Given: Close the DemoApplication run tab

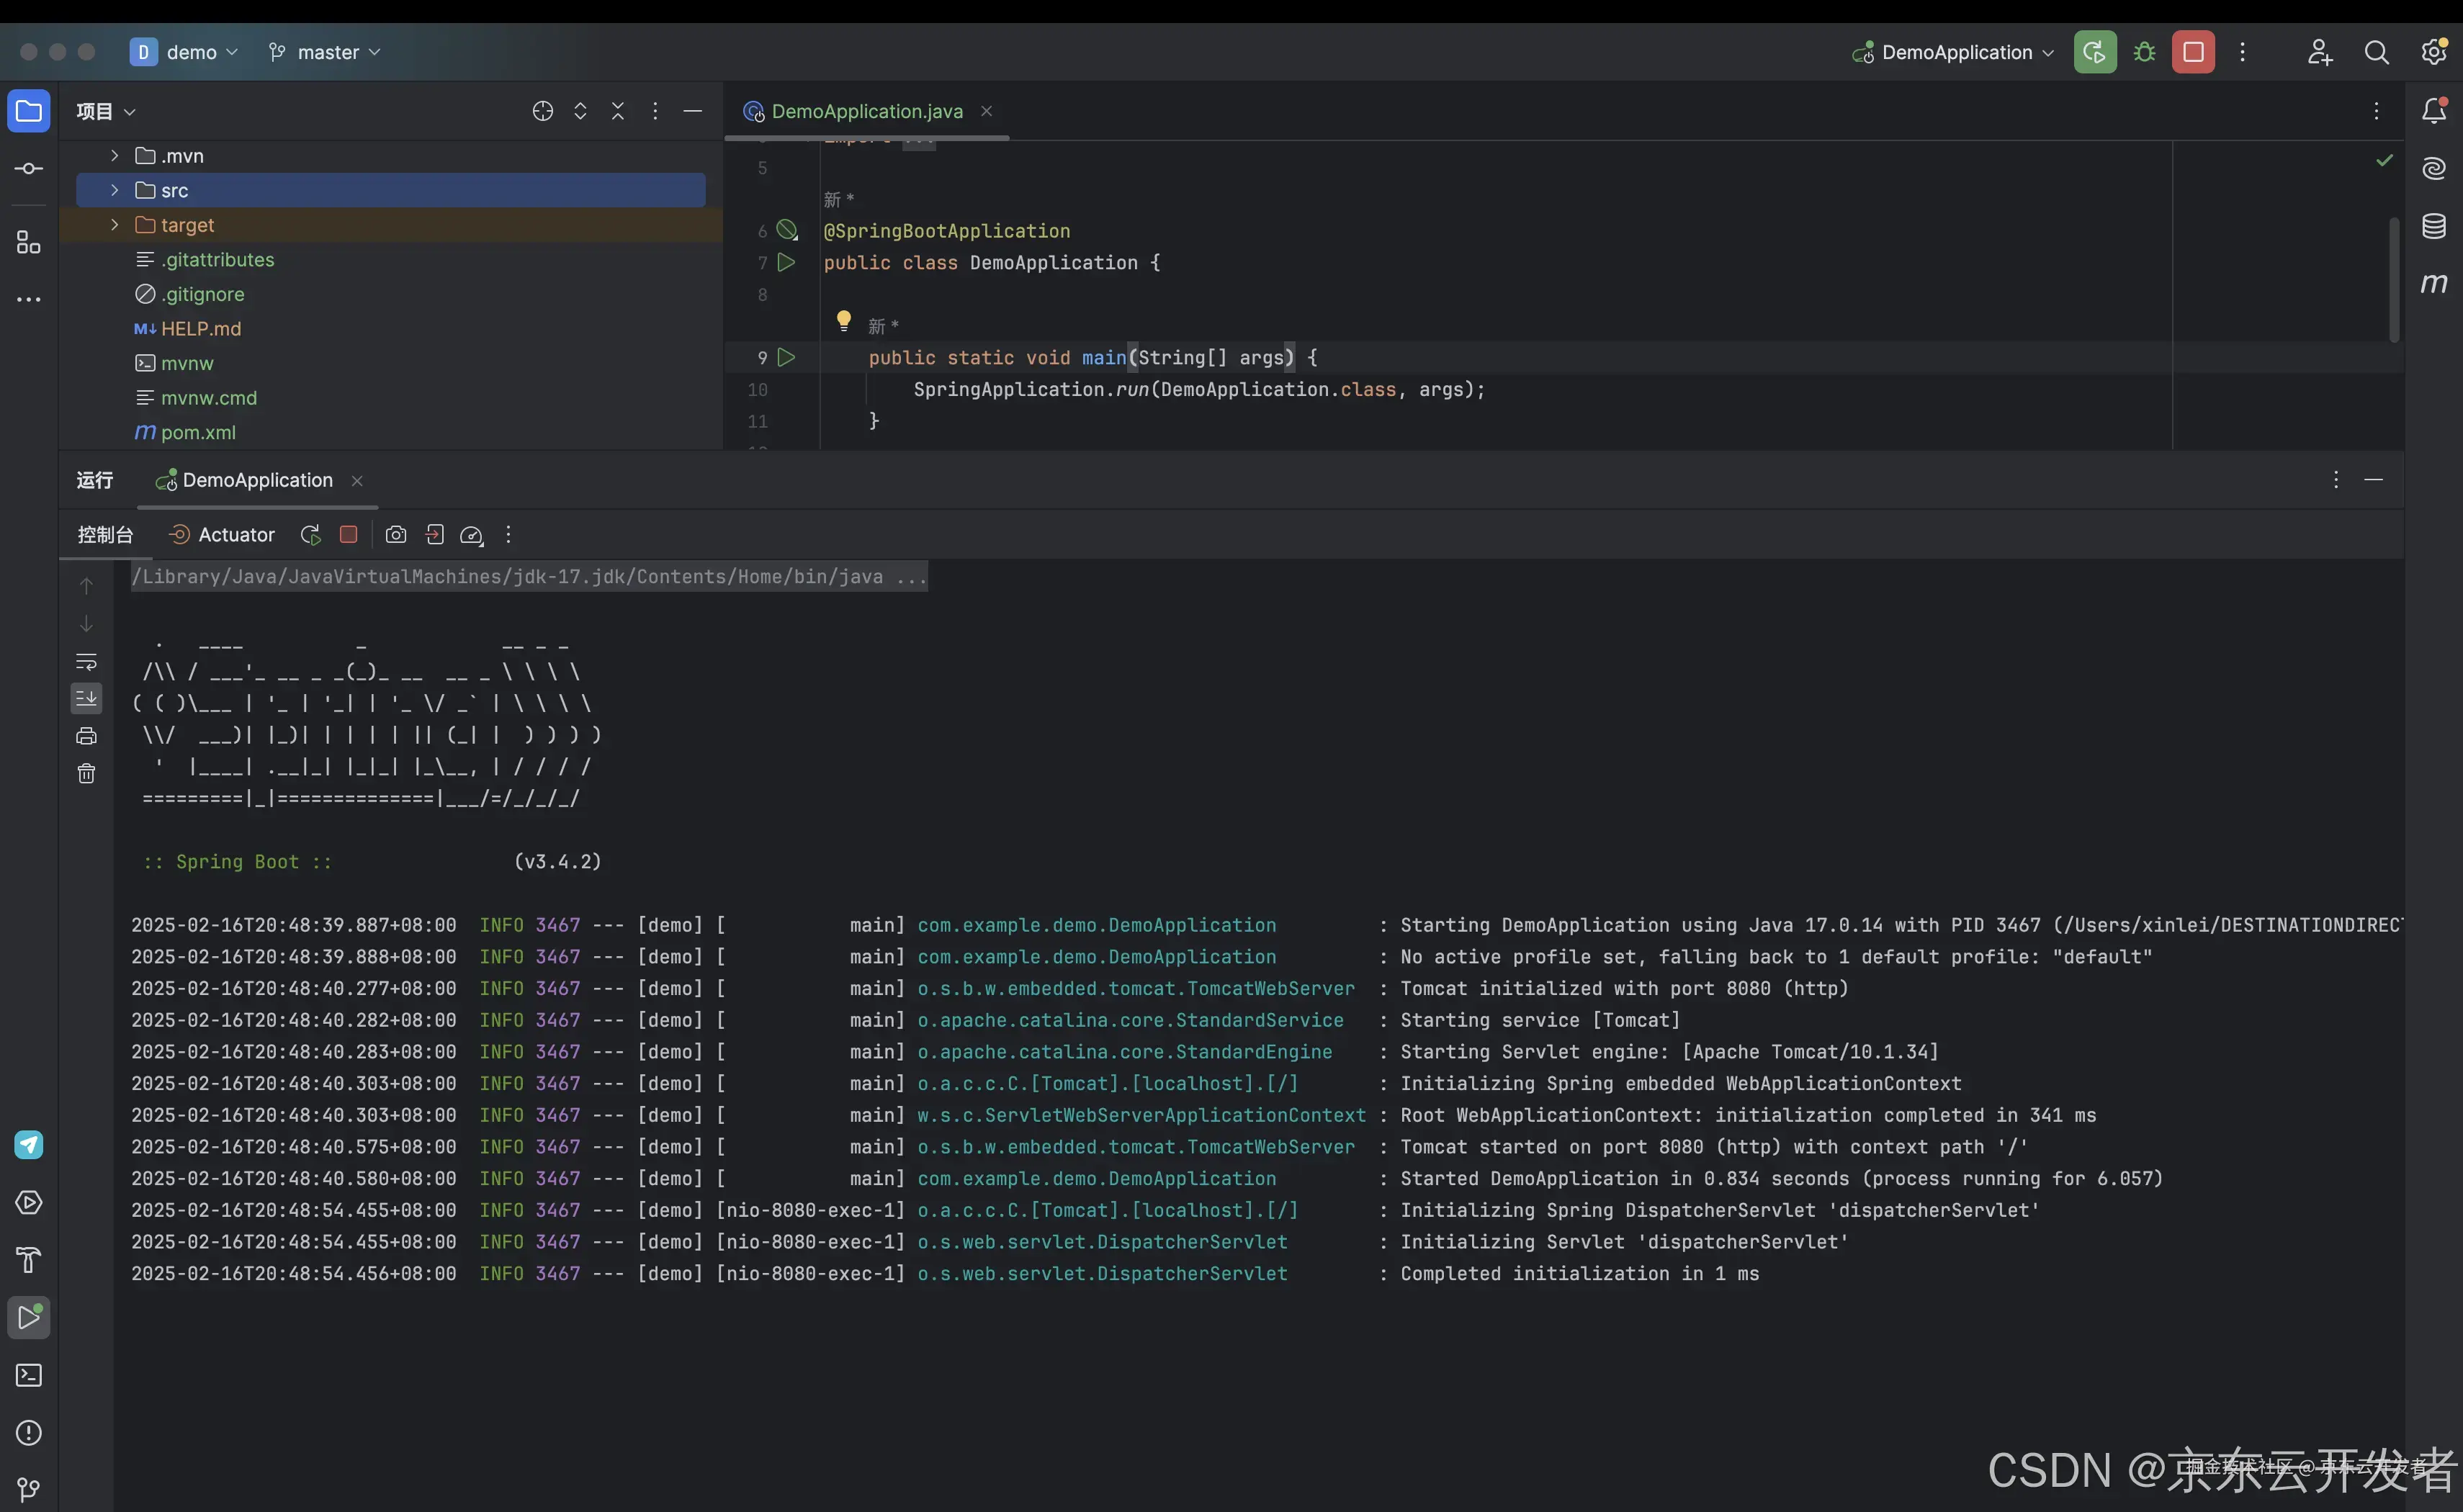Looking at the screenshot, I should pos(357,481).
